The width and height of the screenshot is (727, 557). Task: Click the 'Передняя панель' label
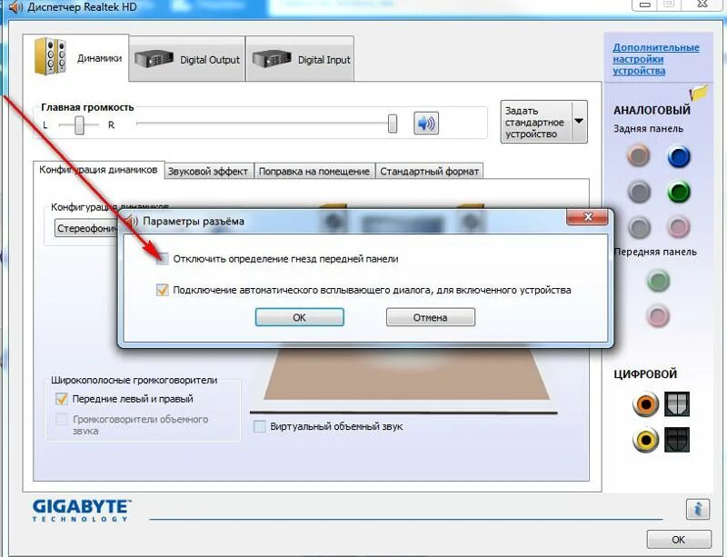pos(655,252)
